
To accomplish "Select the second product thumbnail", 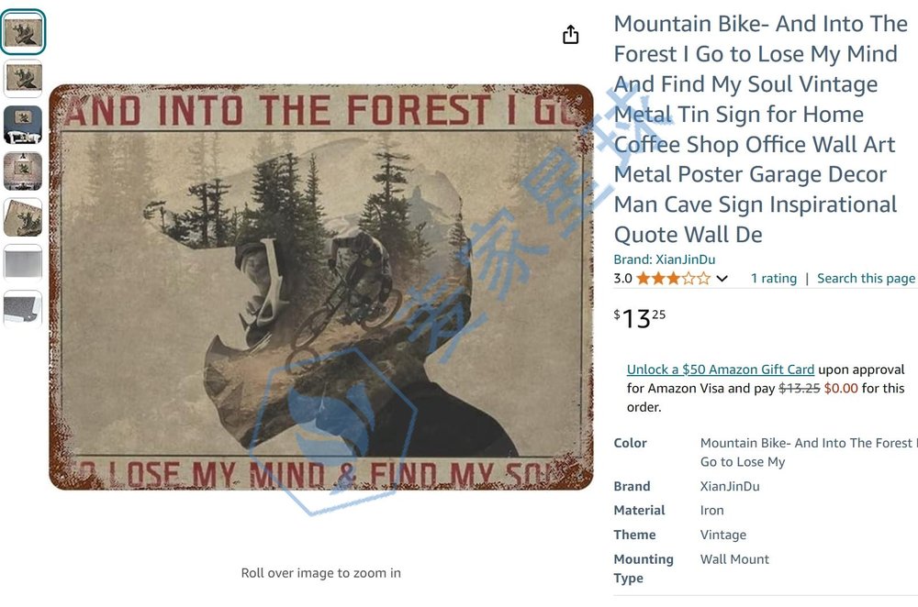I will click(23, 78).
